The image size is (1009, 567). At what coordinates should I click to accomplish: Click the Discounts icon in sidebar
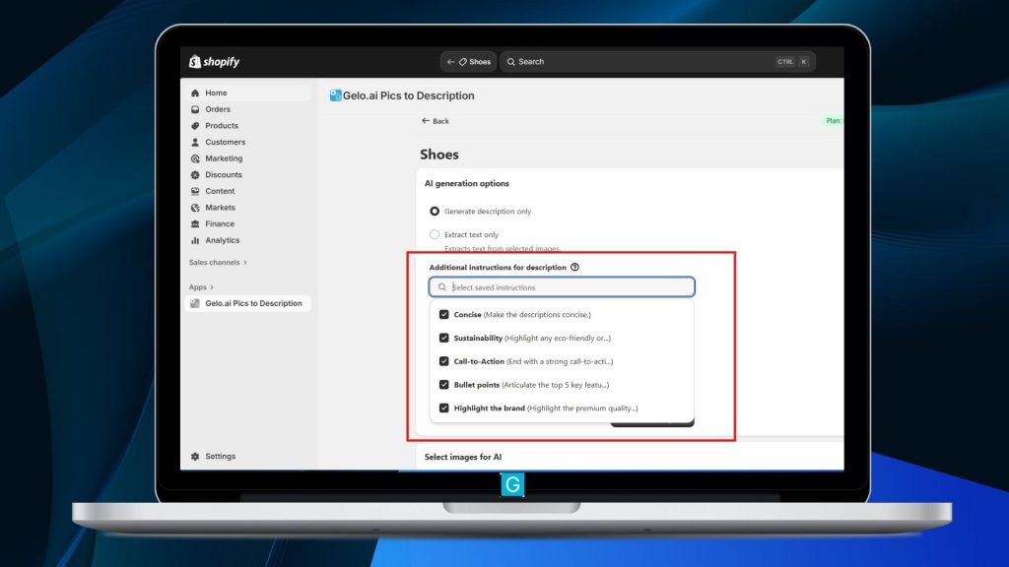click(x=195, y=175)
